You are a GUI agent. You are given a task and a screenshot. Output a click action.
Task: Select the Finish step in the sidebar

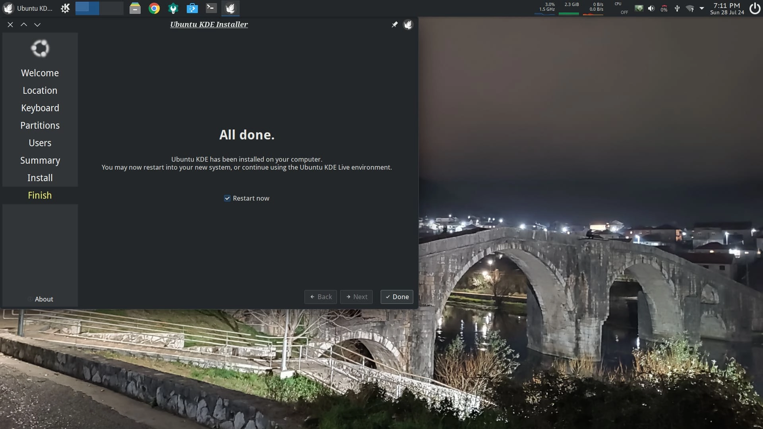[x=40, y=195]
